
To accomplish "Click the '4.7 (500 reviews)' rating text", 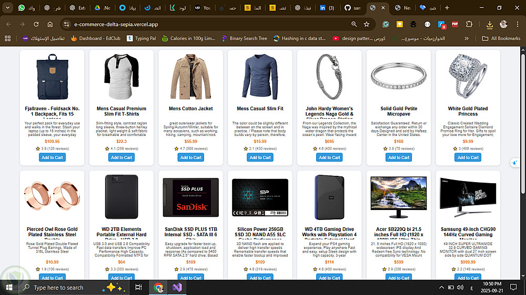I will [x=193, y=149].
